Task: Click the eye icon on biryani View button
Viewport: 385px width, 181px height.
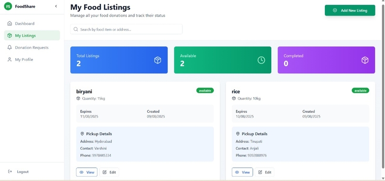Action: tap(82, 172)
